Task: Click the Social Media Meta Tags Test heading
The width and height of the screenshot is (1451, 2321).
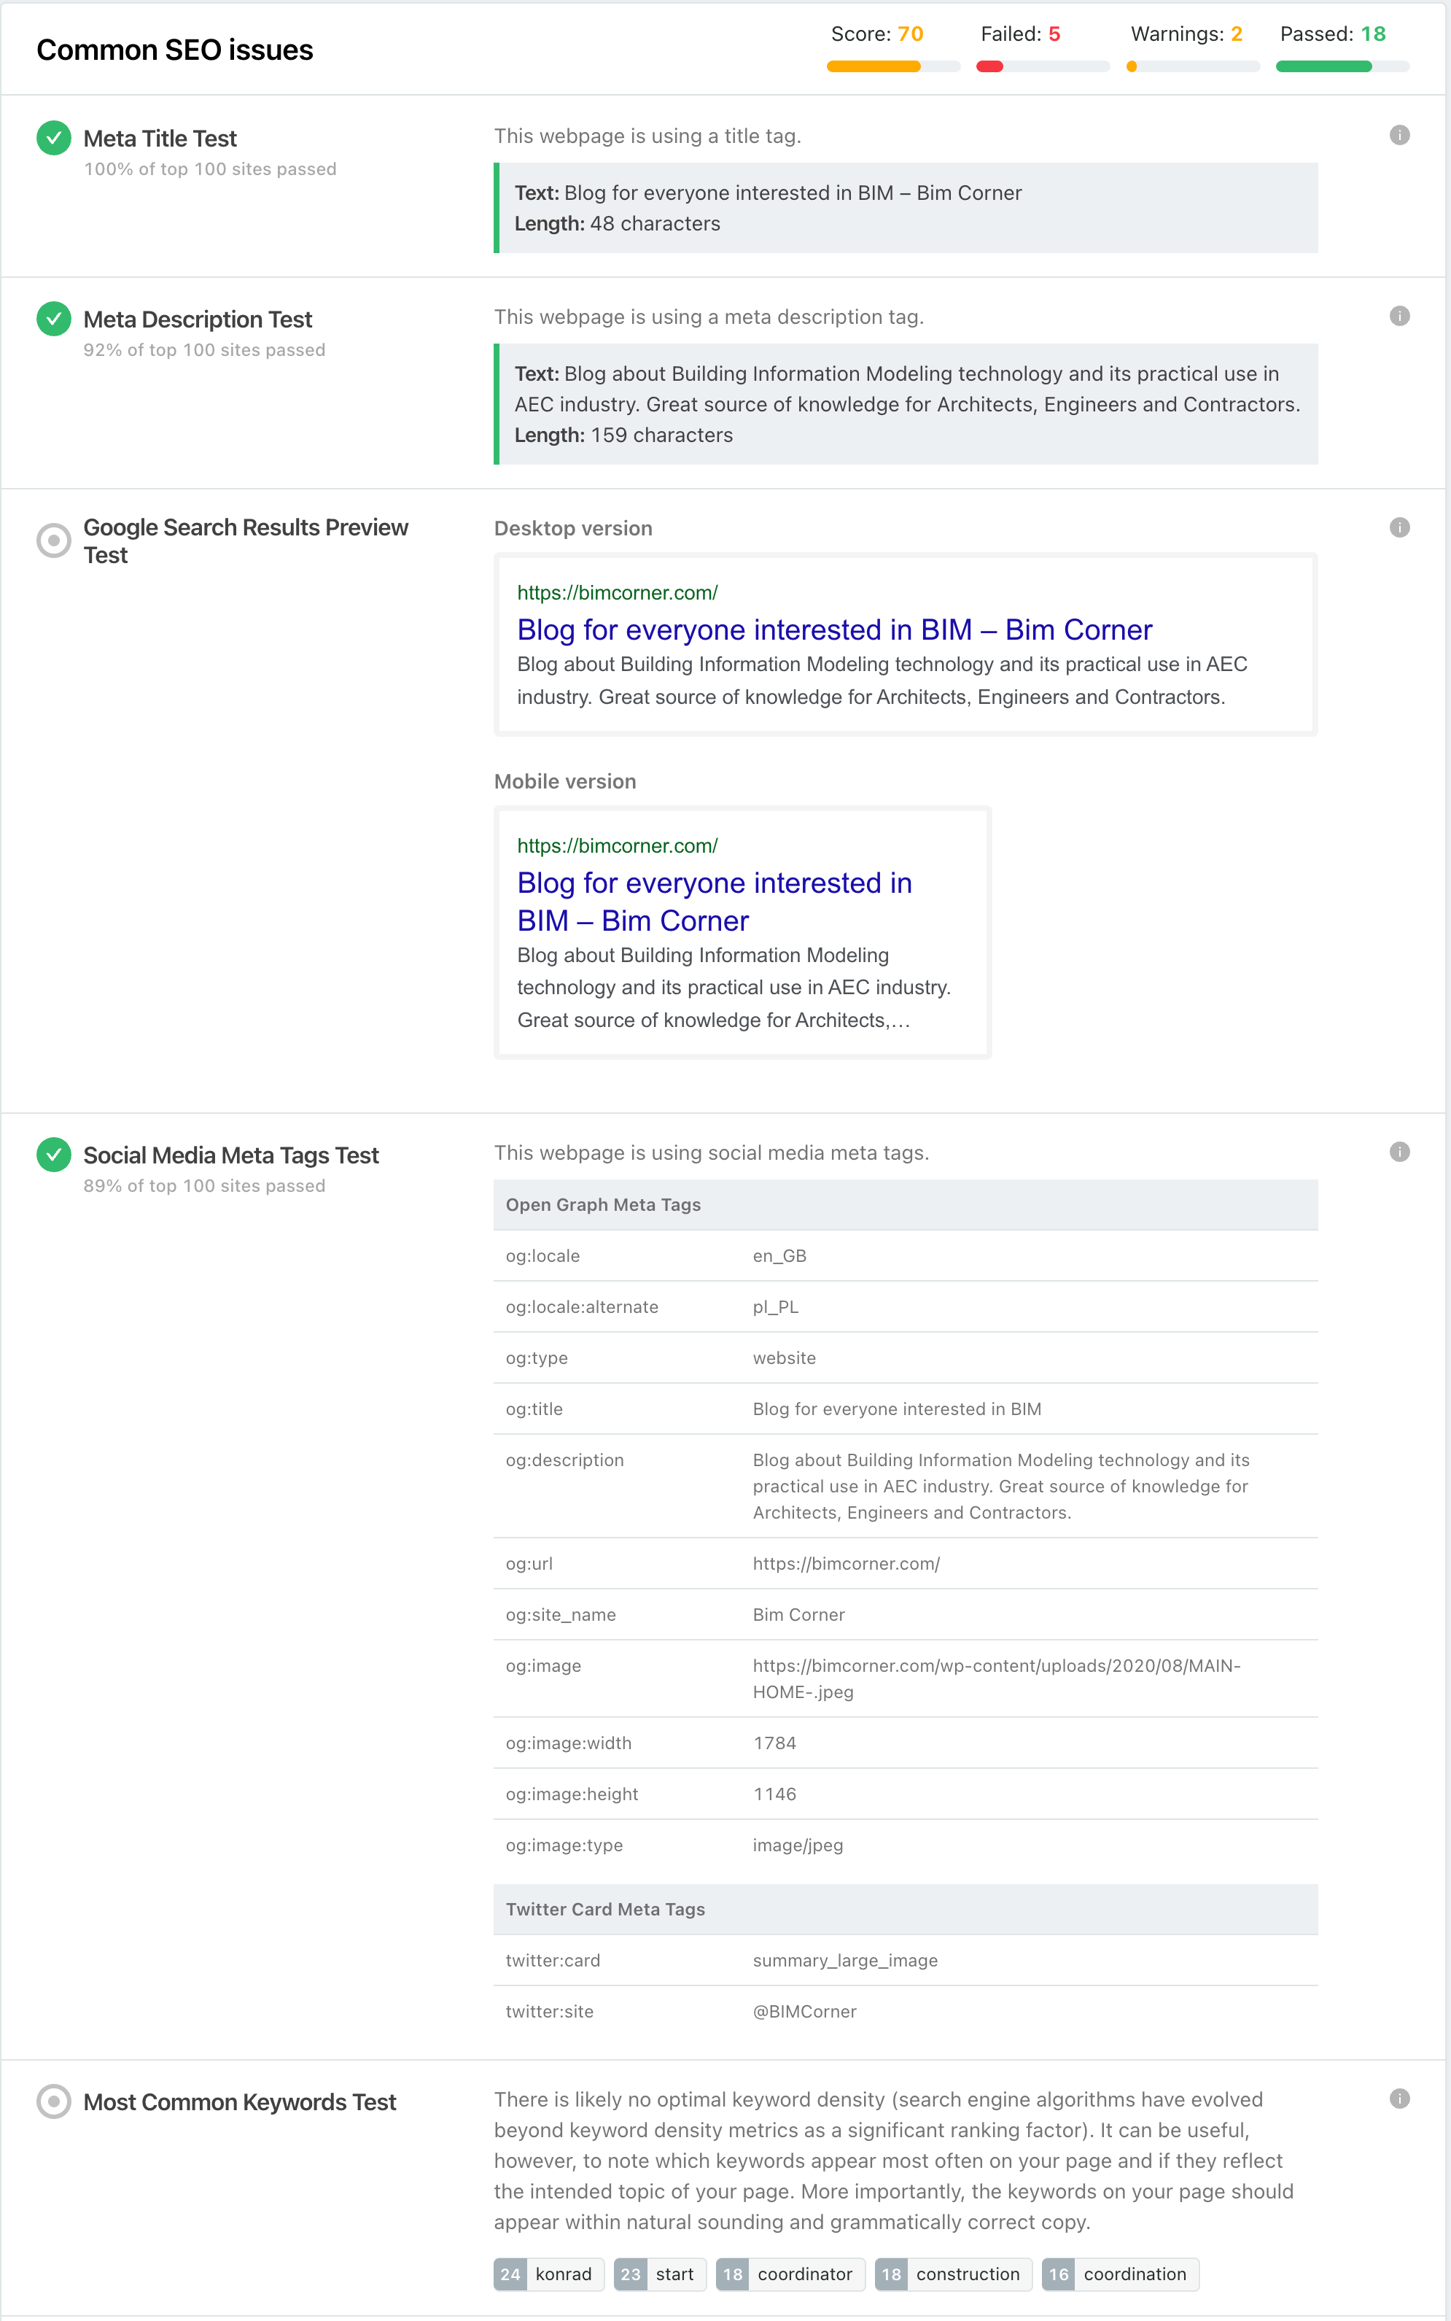Action: click(231, 1155)
